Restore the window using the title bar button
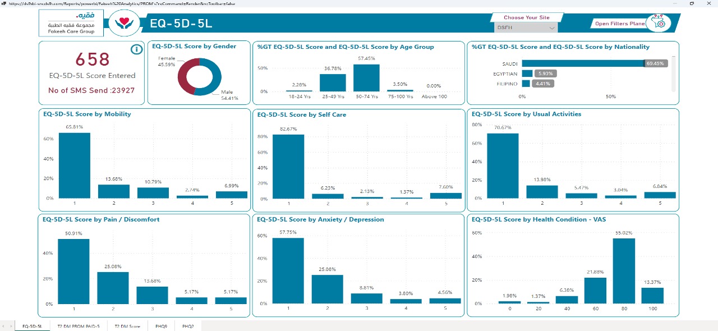This screenshot has width=718, height=331. point(692,3)
